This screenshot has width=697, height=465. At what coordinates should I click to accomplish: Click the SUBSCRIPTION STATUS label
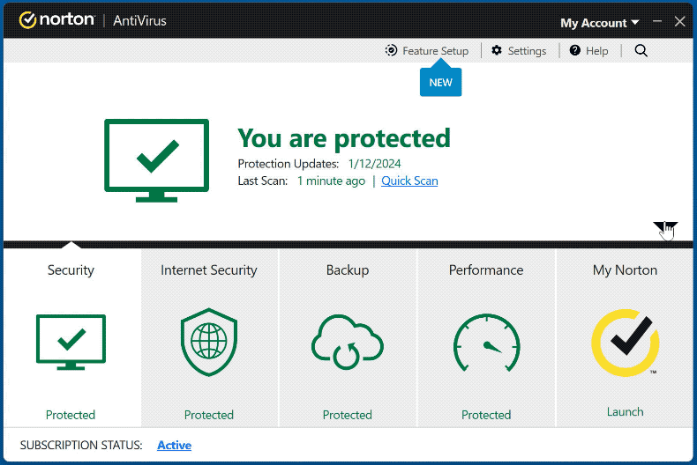81,445
